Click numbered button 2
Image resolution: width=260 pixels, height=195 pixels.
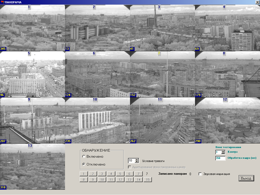coord(93,174)
